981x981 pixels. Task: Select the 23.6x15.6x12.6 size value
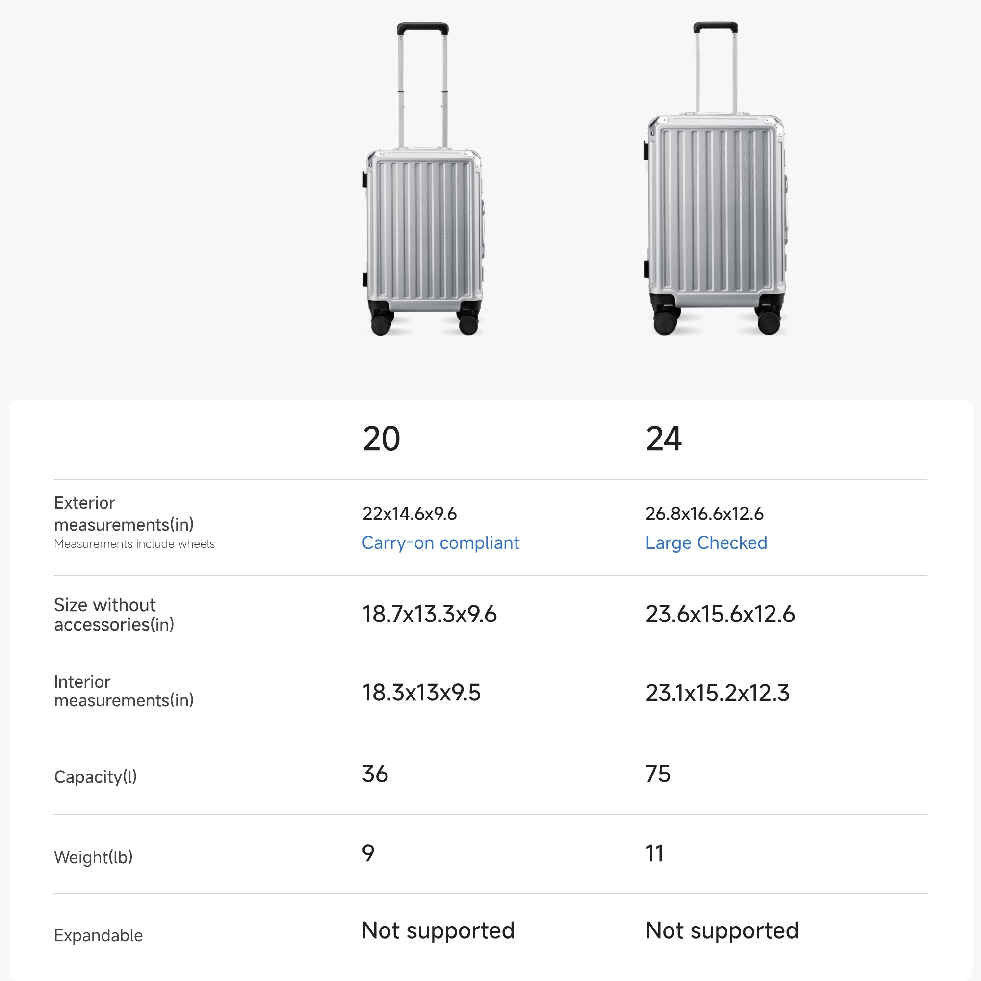720,614
